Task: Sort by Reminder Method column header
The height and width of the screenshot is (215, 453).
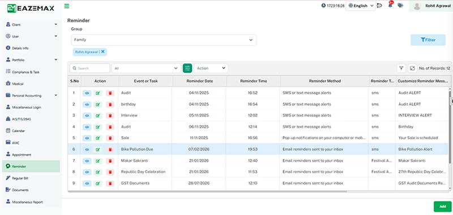Action: (324, 81)
